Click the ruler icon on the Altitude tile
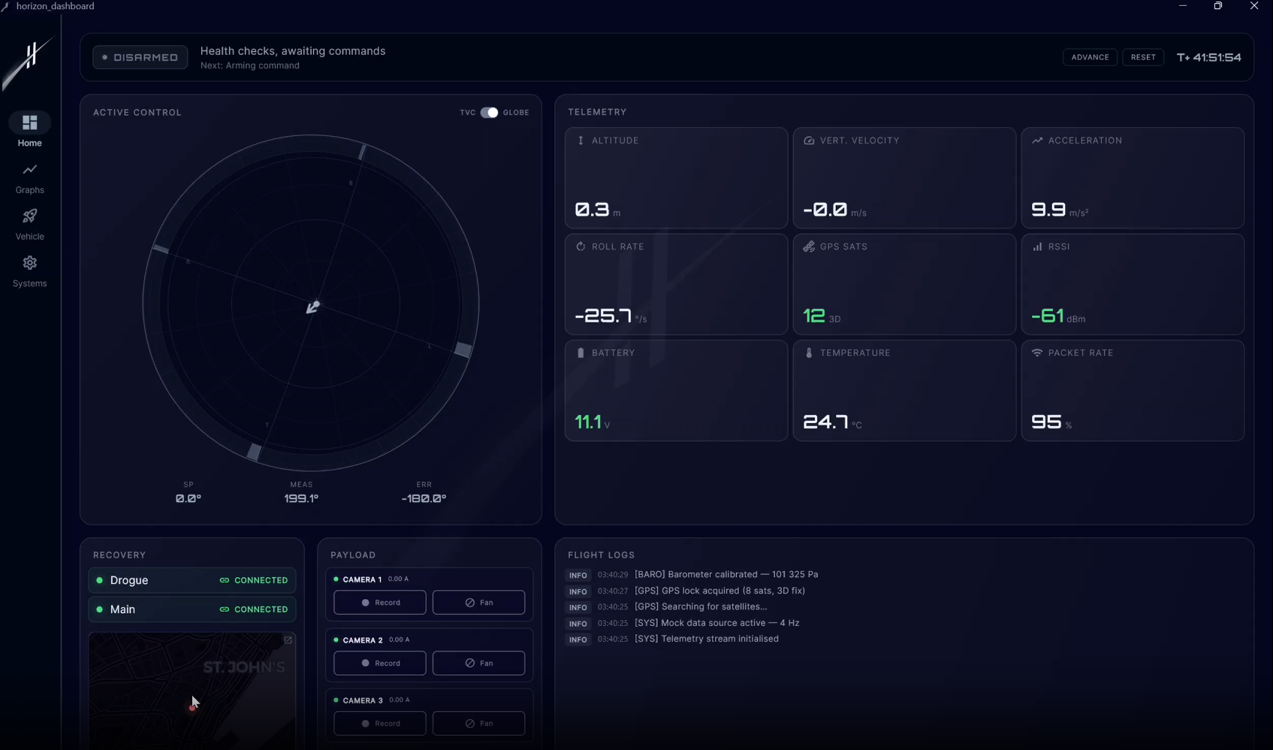Image resolution: width=1273 pixels, height=750 pixels. coord(580,141)
